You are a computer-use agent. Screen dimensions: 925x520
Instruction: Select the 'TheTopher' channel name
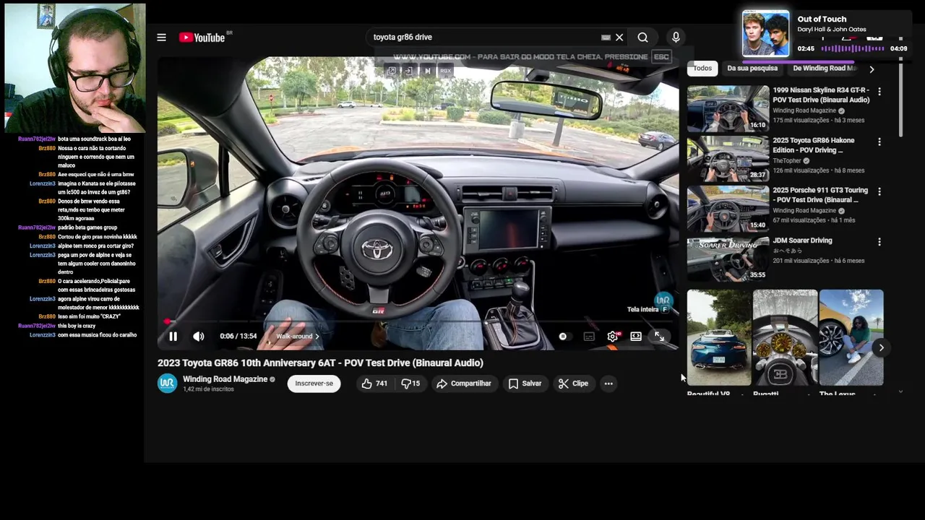tap(787, 161)
